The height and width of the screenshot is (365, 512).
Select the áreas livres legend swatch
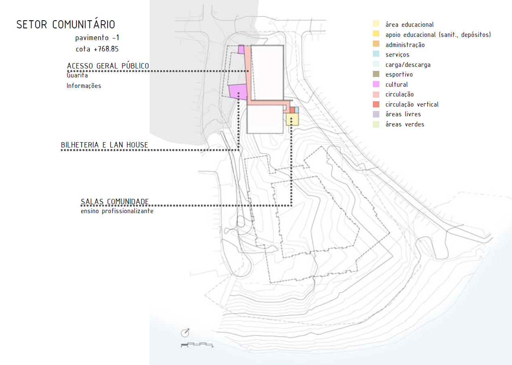point(376,114)
